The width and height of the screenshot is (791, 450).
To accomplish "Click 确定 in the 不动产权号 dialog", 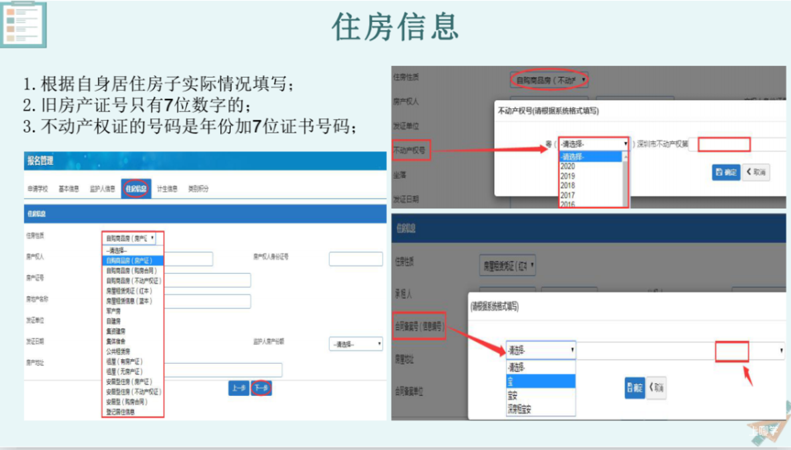I will coord(726,172).
